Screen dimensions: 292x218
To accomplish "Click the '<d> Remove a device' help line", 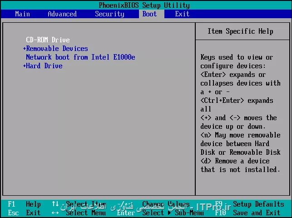I will point(235,161).
